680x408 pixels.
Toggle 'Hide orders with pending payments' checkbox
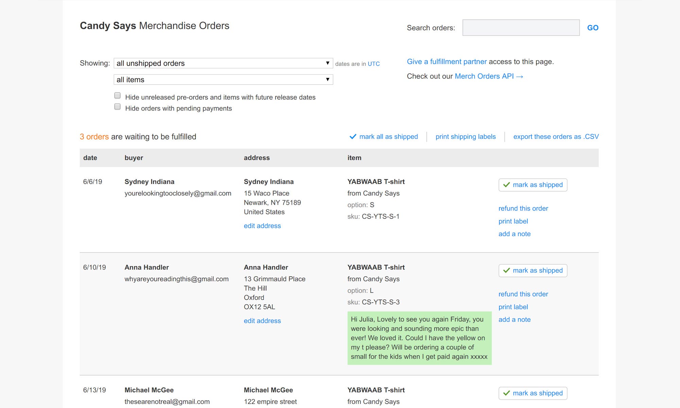pos(117,107)
